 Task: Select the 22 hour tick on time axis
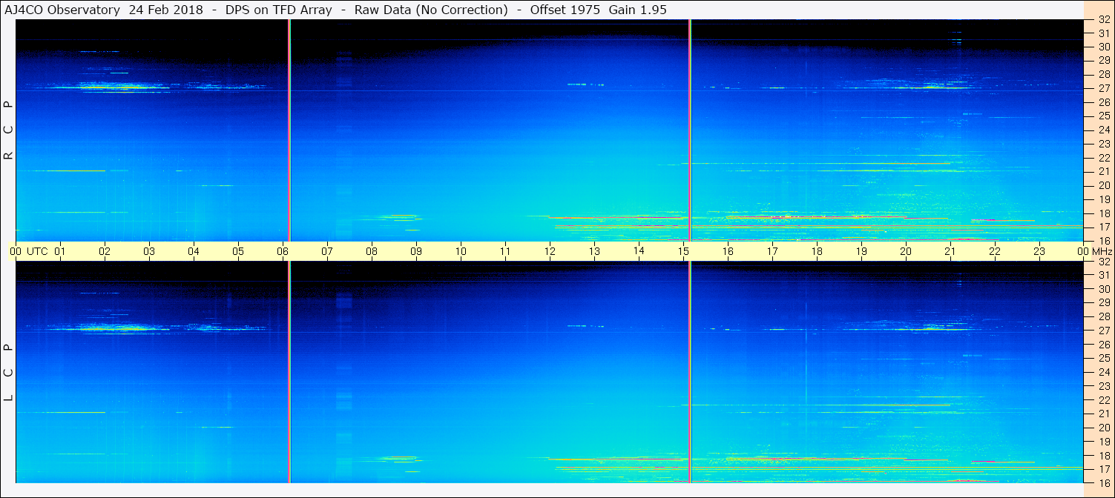point(995,251)
